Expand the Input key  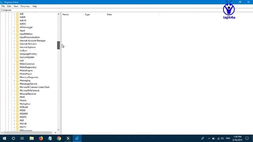[x=14, y=31]
